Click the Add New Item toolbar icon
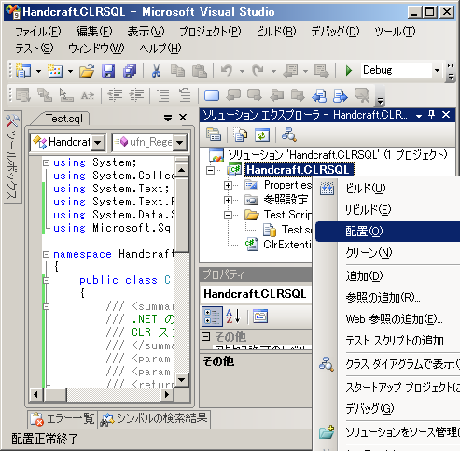 pyautogui.click(x=55, y=71)
